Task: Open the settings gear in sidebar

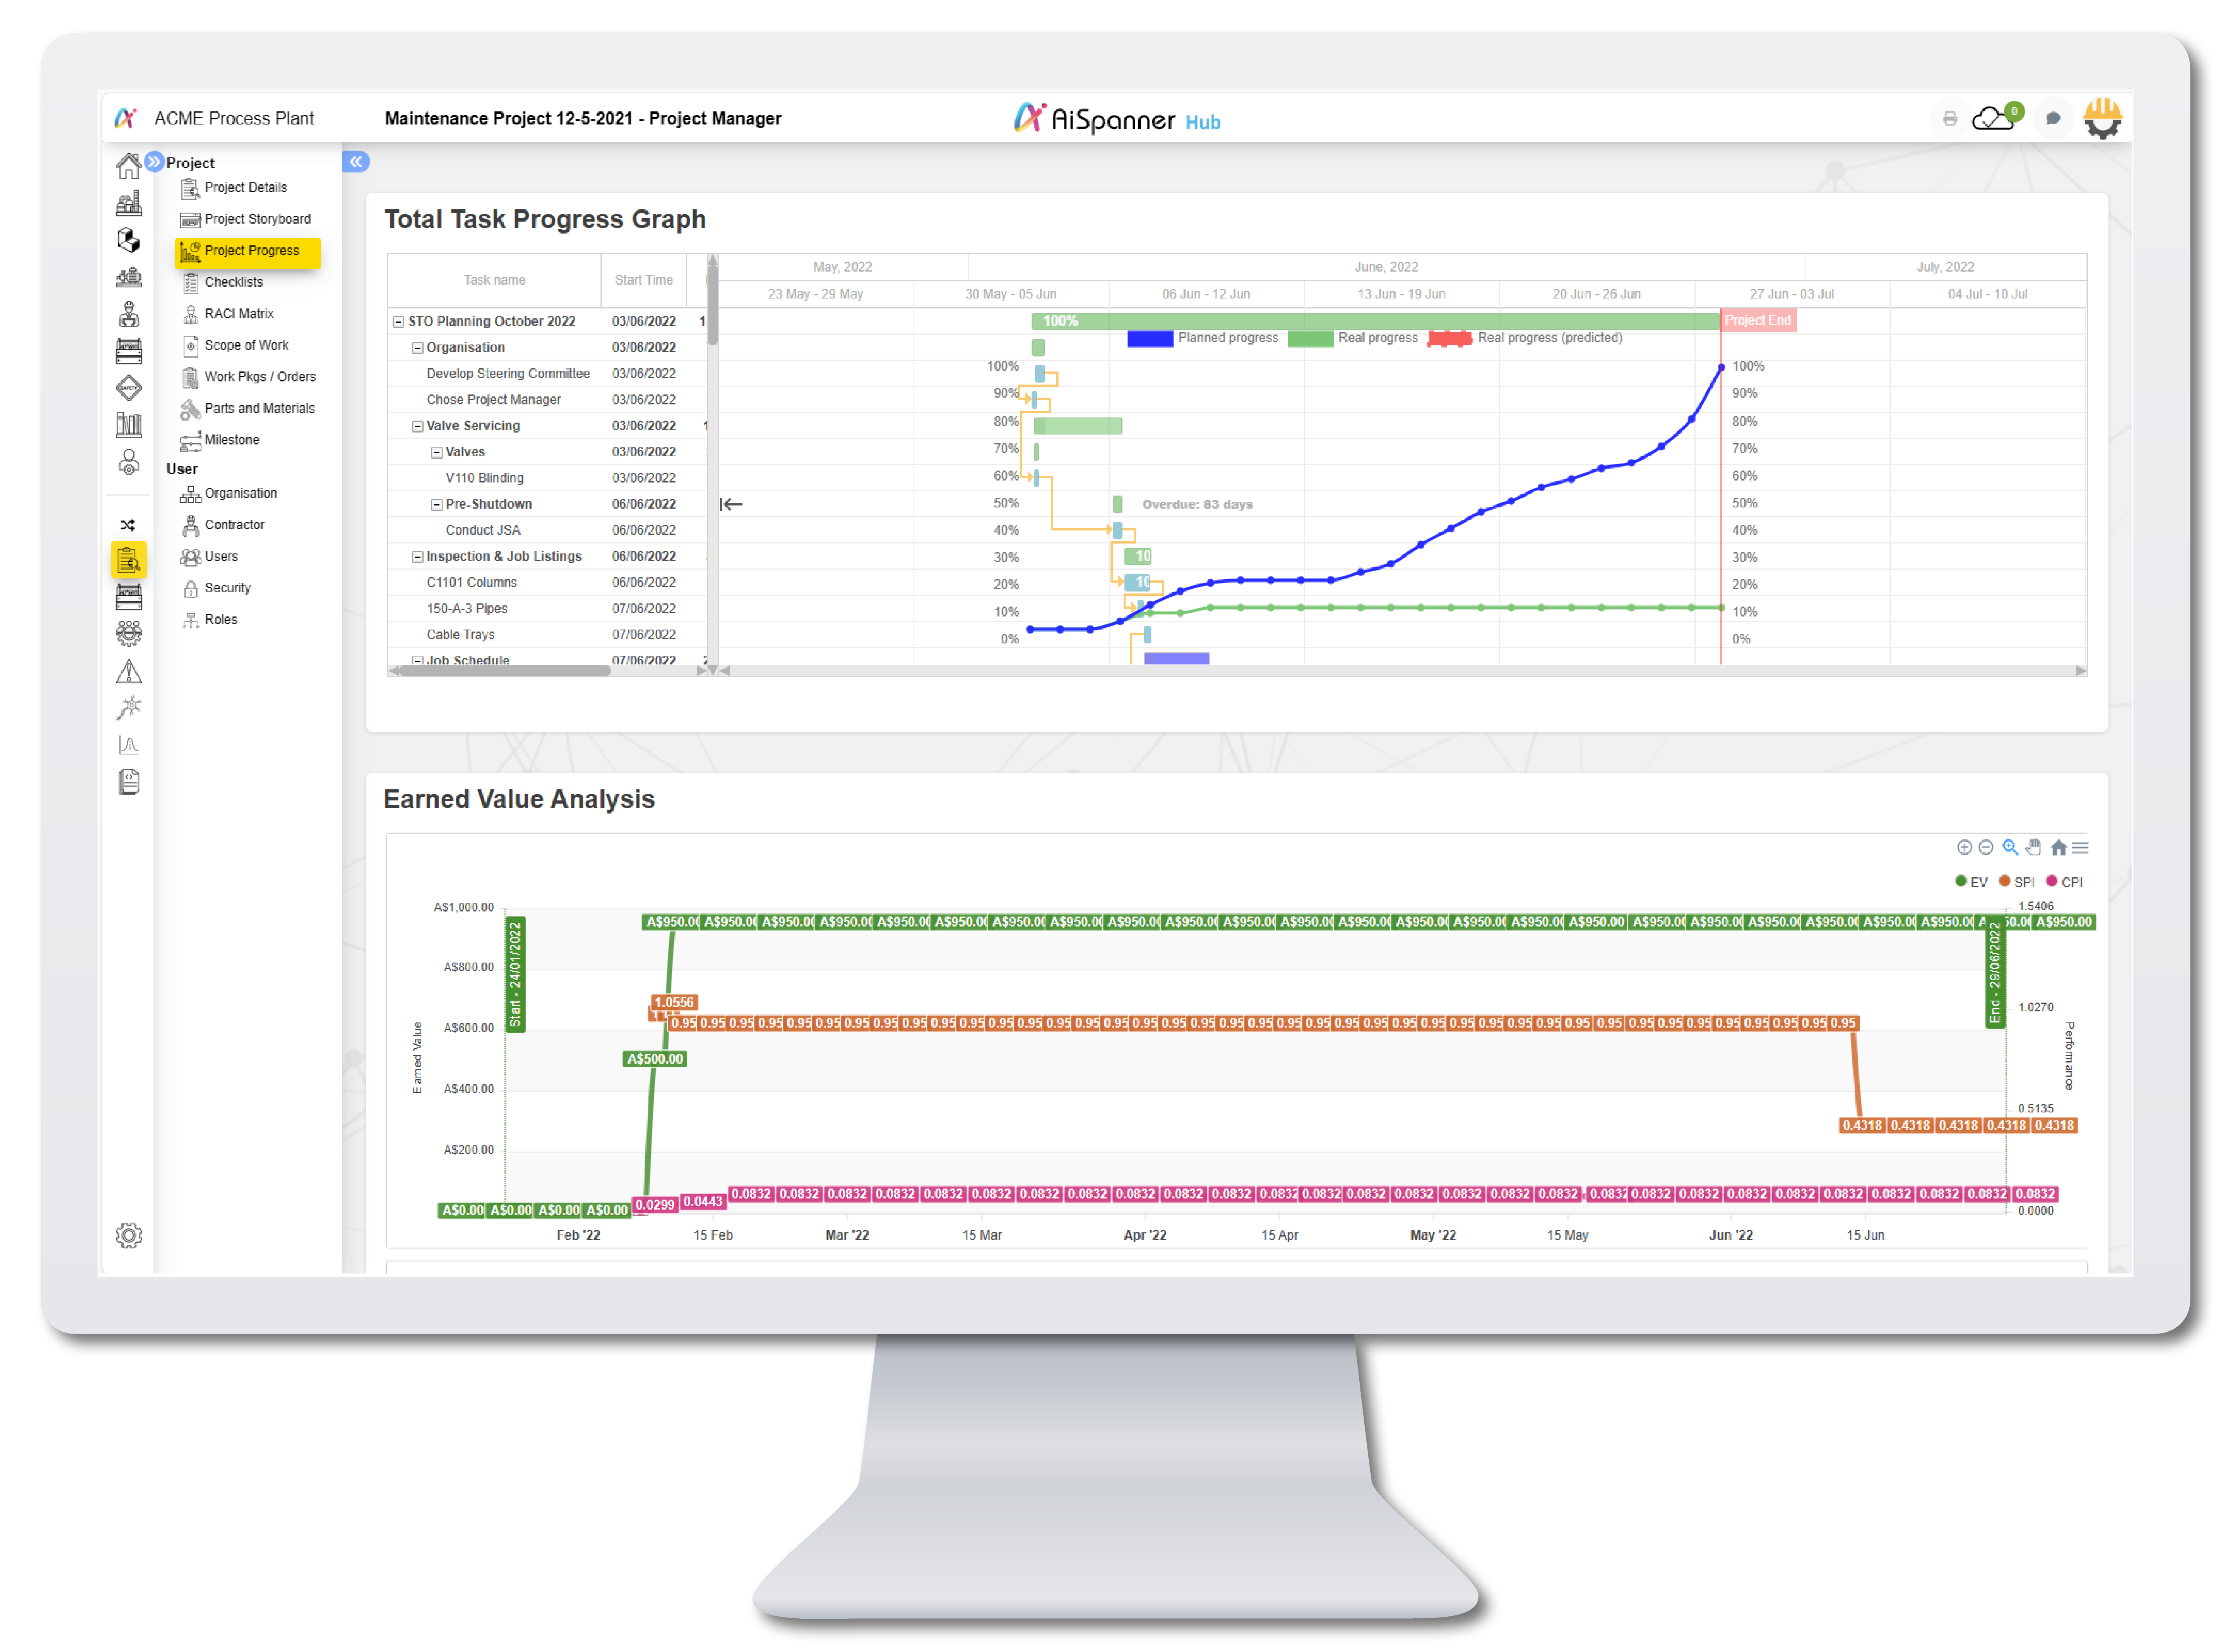Action: pos(129,1236)
